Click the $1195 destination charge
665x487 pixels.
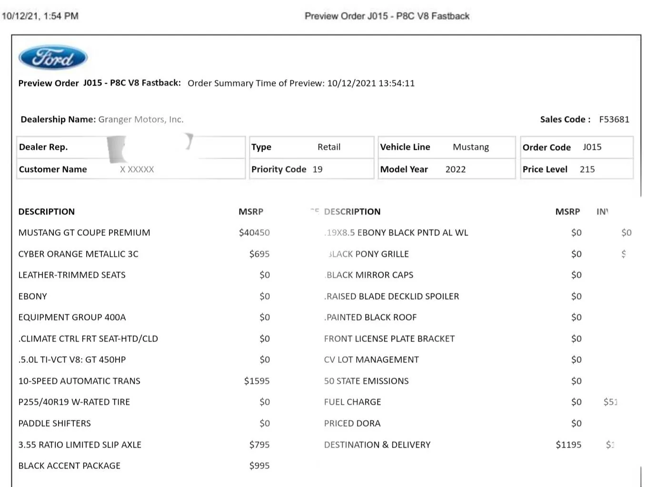coord(568,445)
